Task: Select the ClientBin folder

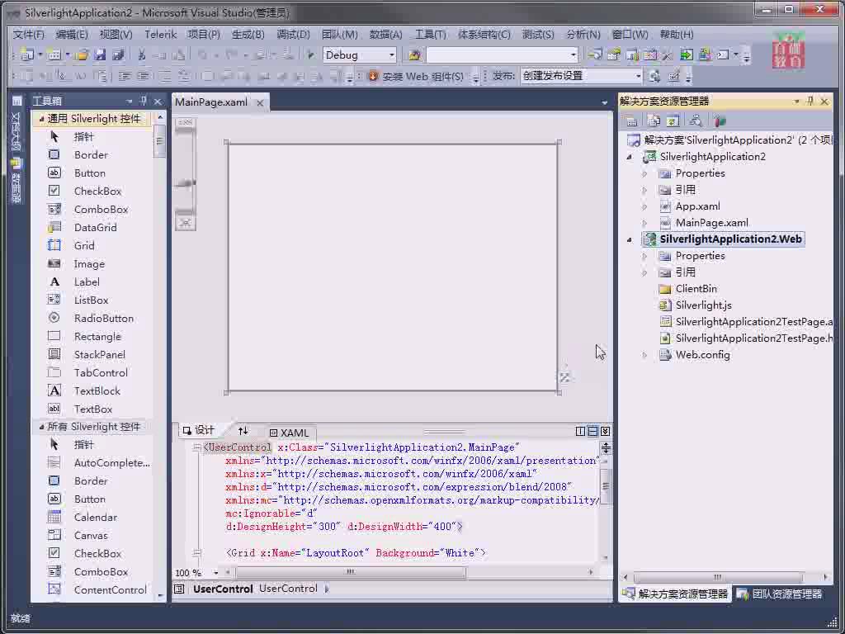Action: point(696,289)
